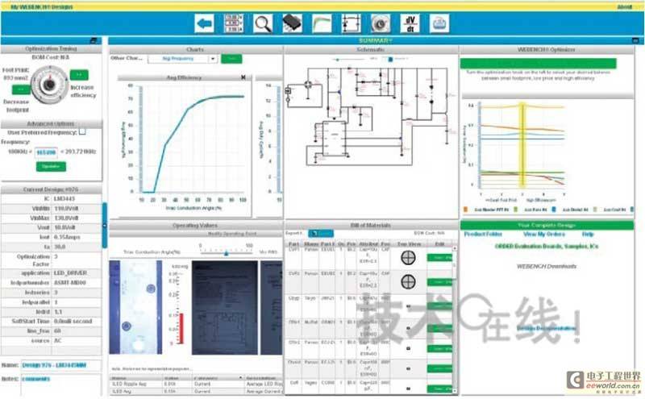The image size is (645, 399).
Task: Click the design Name field
Action: pos(61,365)
